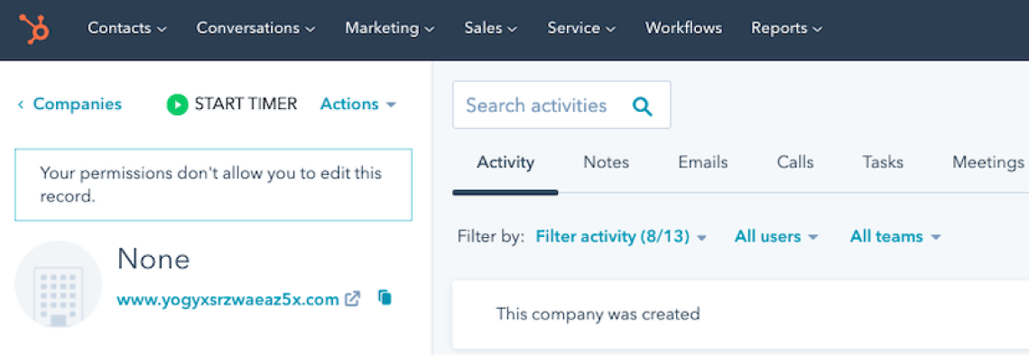1029x355 pixels.
Task: Expand the All users filter
Action: point(776,237)
